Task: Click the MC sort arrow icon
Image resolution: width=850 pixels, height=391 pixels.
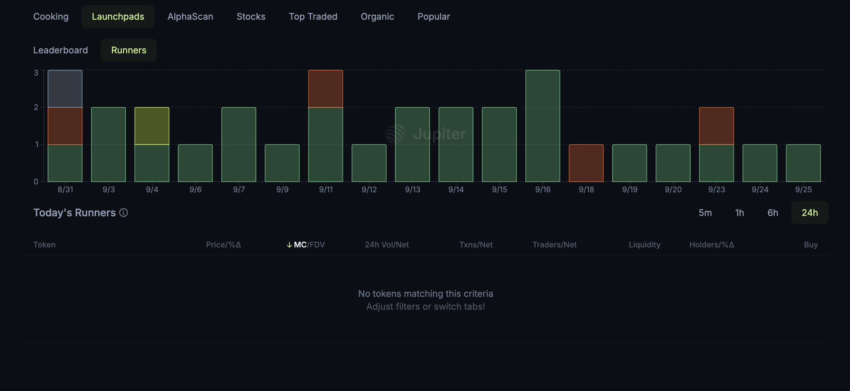Action: pos(289,245)
